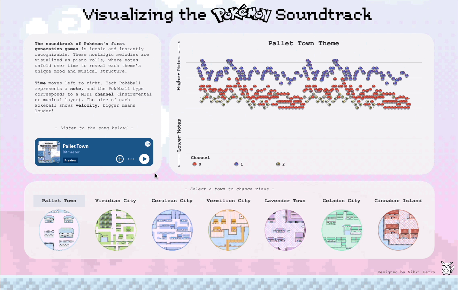The image size is (458, 290).
Task: Click the Celadon City map circle
Action: point(342,230)
